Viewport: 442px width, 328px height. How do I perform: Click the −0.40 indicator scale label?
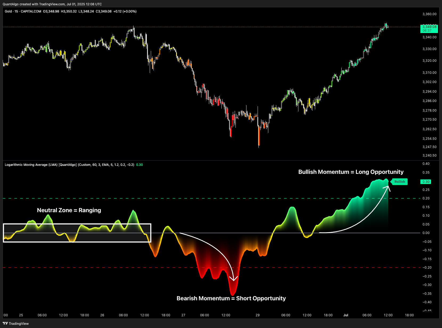[x=427, y=302]
